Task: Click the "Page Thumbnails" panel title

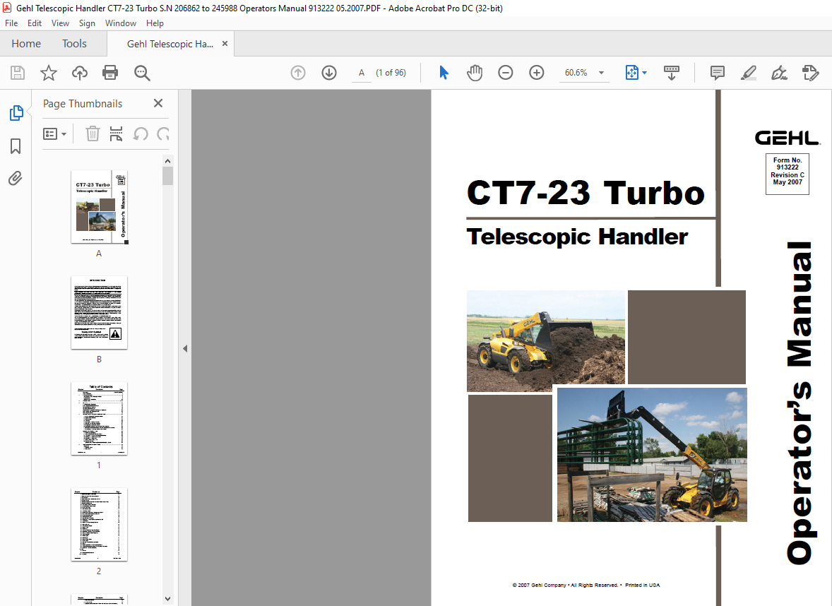Action: point(82,104)
